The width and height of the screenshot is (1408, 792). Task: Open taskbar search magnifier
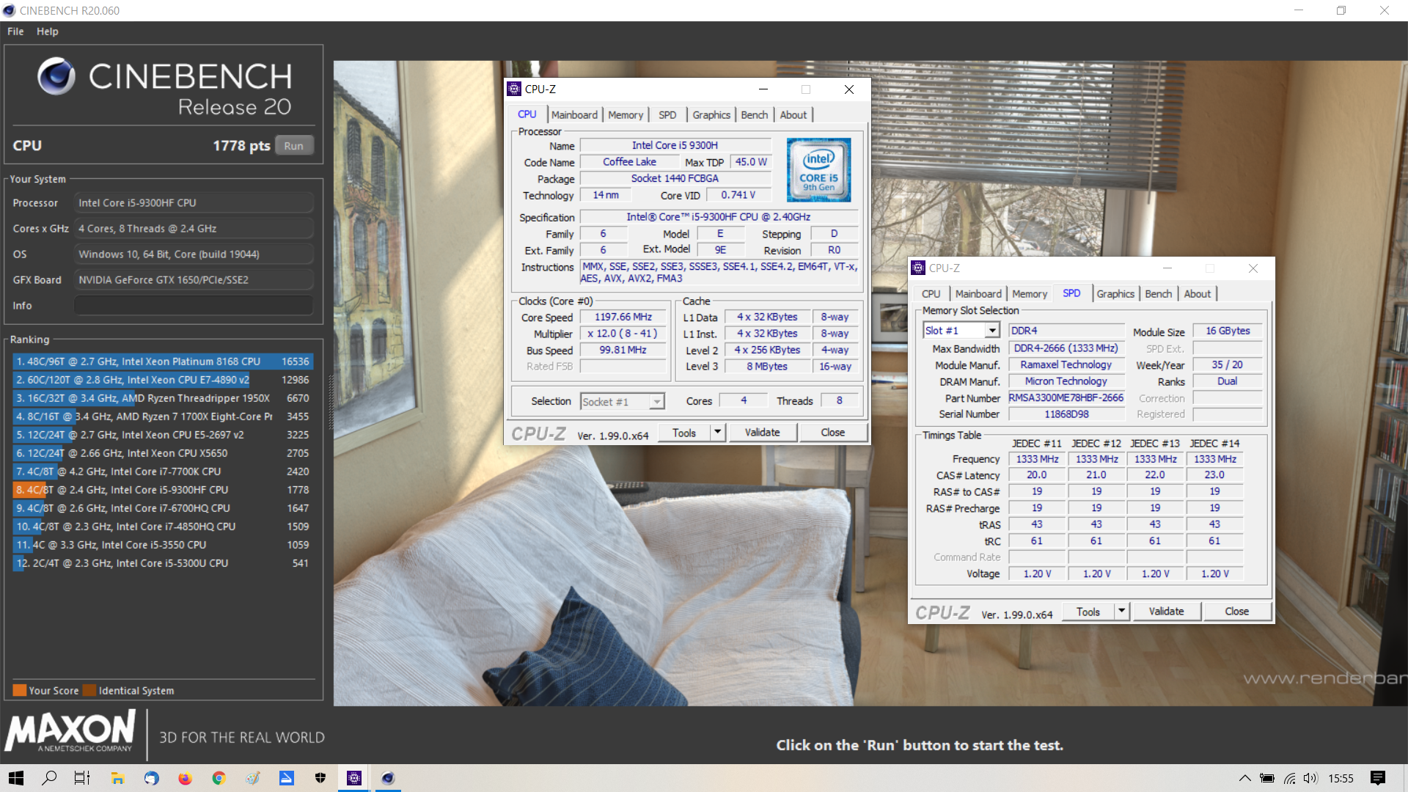click(49, 778)
